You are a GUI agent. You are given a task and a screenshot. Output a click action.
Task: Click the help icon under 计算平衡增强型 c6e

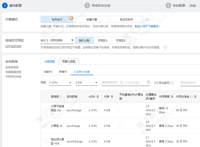pos(52,114)
